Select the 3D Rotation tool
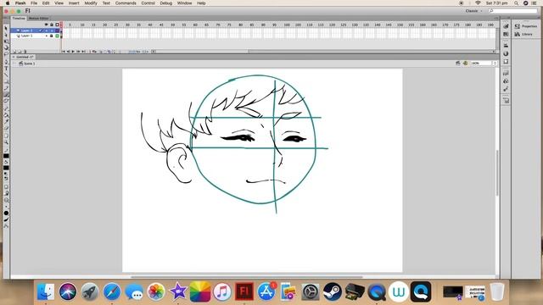The height and width of the screenshot is (305, 543). pyautogui.click(x=6, y=47)
